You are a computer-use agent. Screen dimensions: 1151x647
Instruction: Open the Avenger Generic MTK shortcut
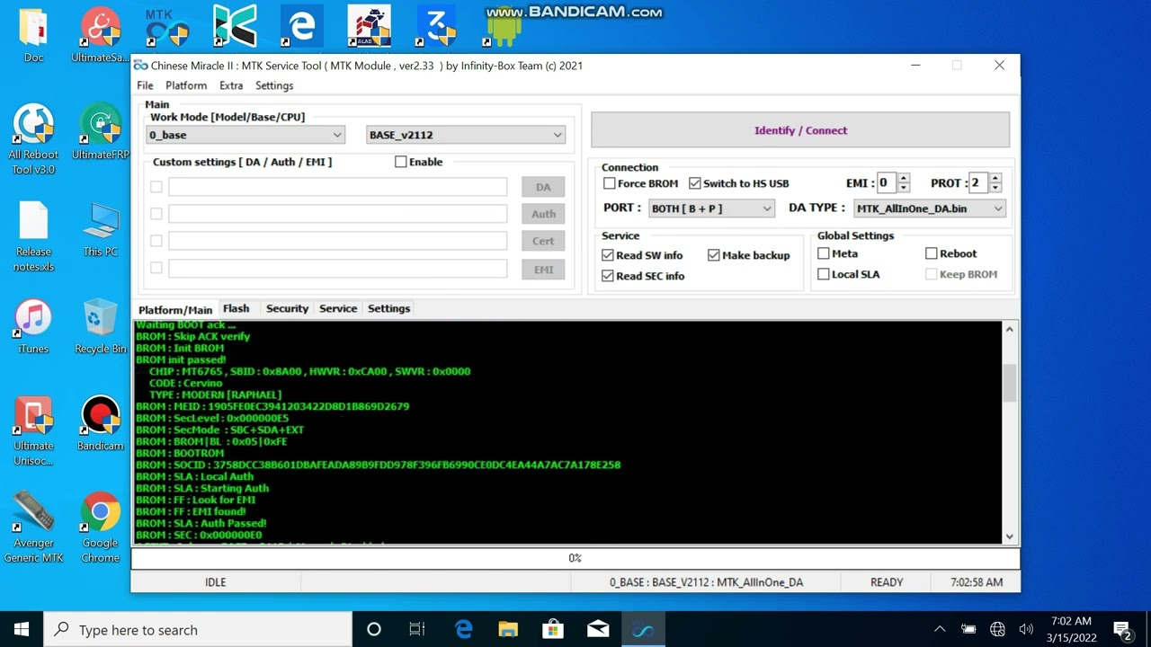pos(33,527)
